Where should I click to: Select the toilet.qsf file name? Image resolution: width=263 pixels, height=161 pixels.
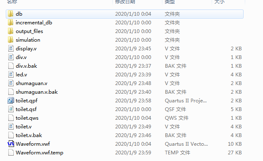[26, 109]
